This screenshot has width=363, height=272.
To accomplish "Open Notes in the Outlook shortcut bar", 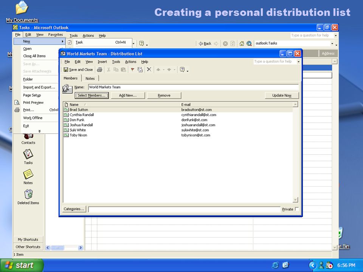I will pyautogui.click(x=28, y=177).
